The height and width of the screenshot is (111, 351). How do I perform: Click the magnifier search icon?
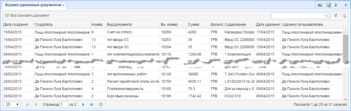(x=327, y=16)
